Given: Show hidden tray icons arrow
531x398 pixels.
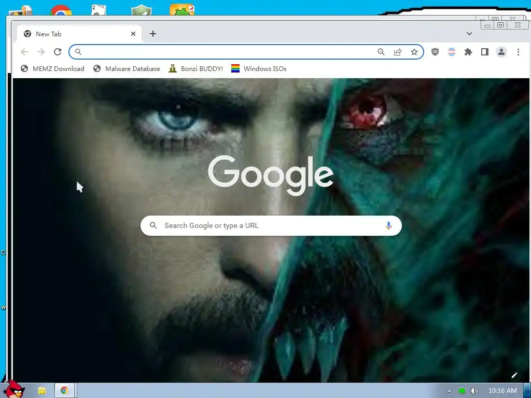Looking at the screenshot, I should [x=449, y=391].
